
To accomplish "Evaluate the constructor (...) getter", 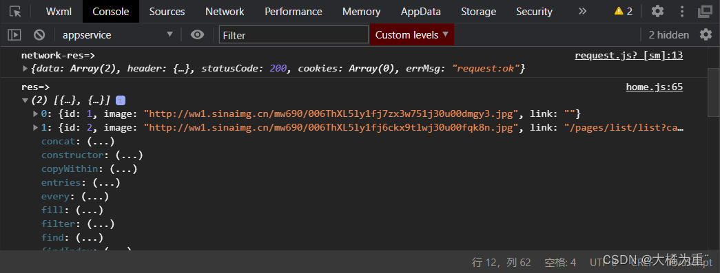I will [129, 155].
